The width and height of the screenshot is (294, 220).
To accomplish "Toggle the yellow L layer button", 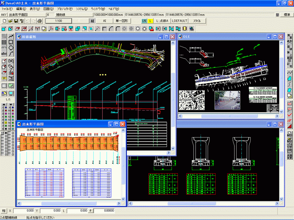I will pyautogui.click(x=151, y=21).
